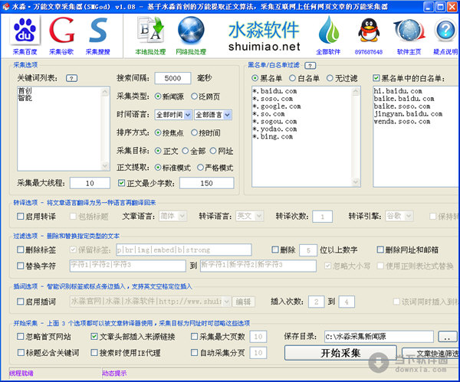460x382 pixels.
Task: Click the 线程就绪 status bar text
Action: point(21,374)
